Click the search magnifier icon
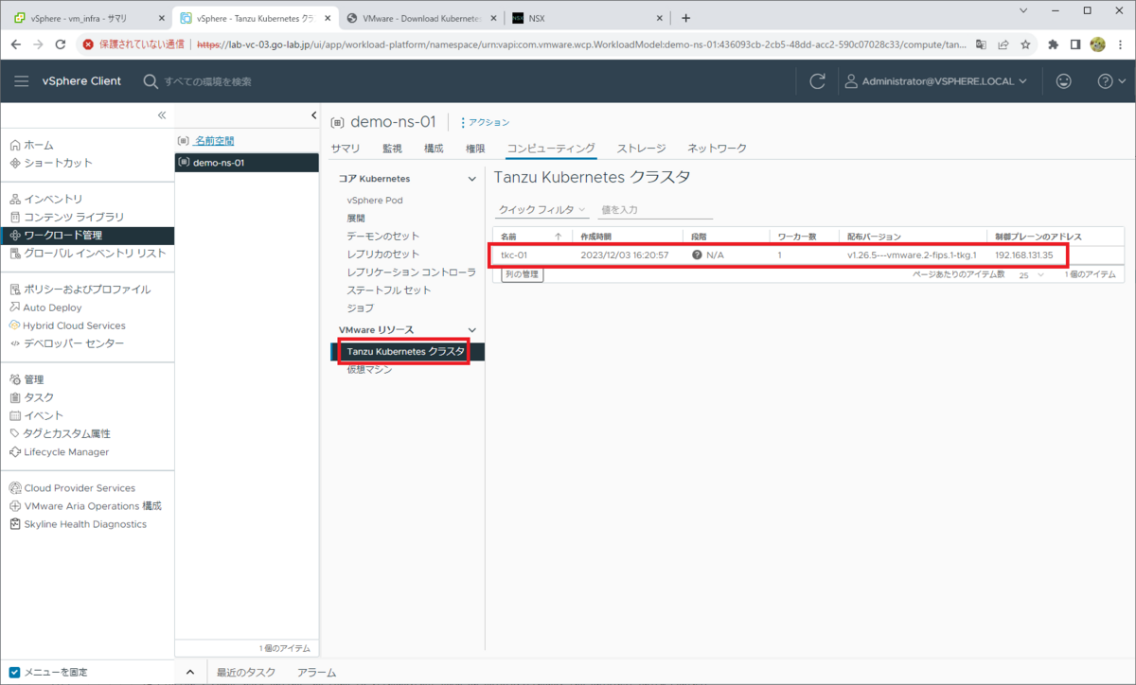The width and height of the screenshot is (1136, 685). pos(151,81)
